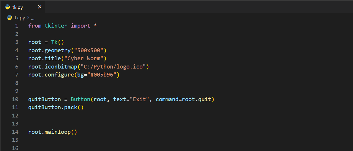Click line number 10 in the gutter
The height and width of the screenshot is (151, 353).
click(15, 99)
